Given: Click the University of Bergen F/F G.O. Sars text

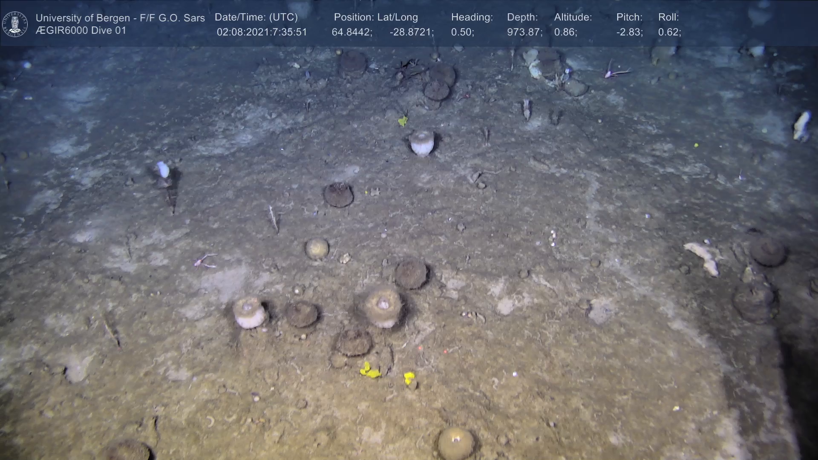Looking at the screenshot, I should [x=120, y=18].
